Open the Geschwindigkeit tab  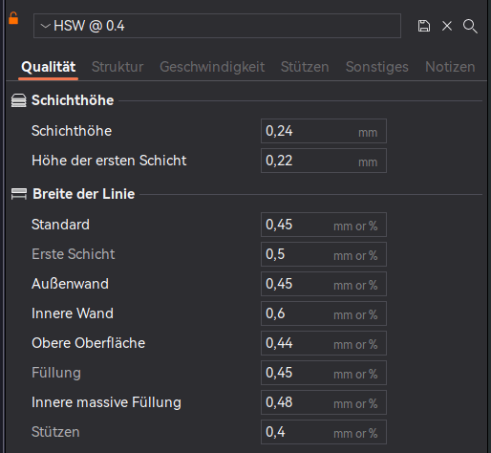[x=212, y=67]
